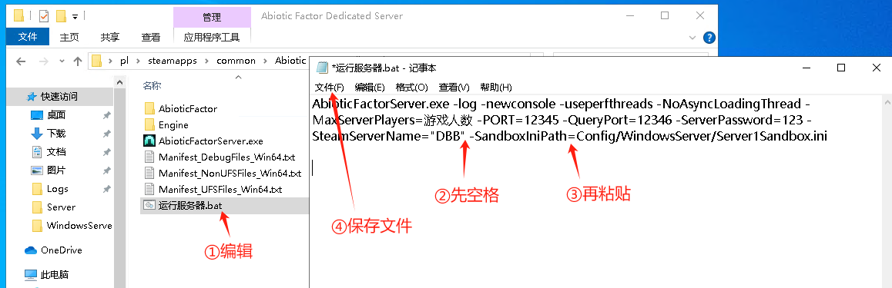This screenshot has width=892, height=288.
Task: Select the 应用程序工具 ribbon tab
Action: [212, 38]
